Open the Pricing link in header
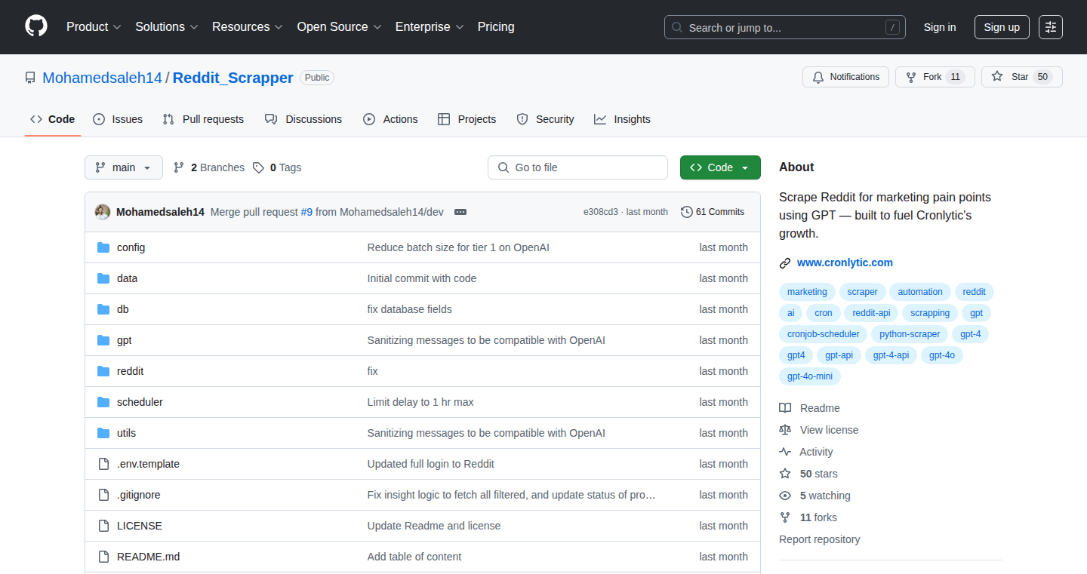 coord(496,27)
